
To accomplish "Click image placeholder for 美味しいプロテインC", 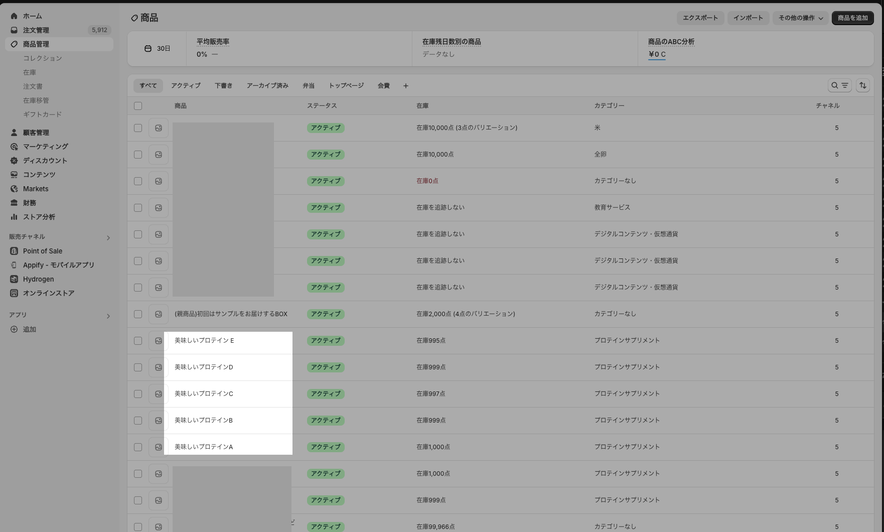I will (x=159, y=394).
